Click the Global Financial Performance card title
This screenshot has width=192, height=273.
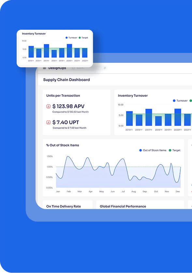[123, 206]
